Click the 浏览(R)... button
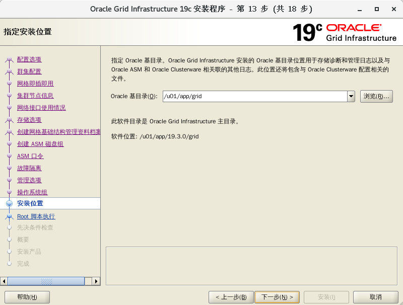 [376, 96]
